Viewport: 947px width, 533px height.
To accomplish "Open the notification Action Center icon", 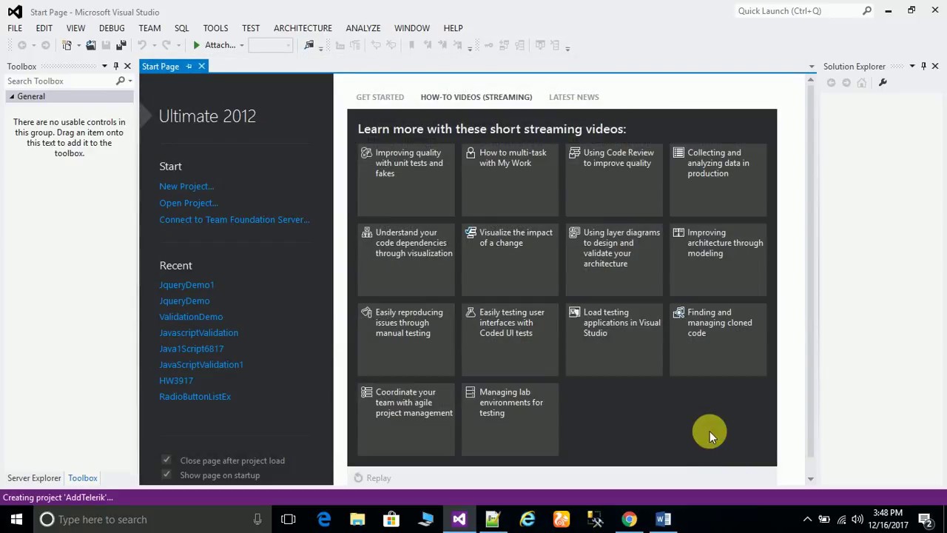I will 925,519.
